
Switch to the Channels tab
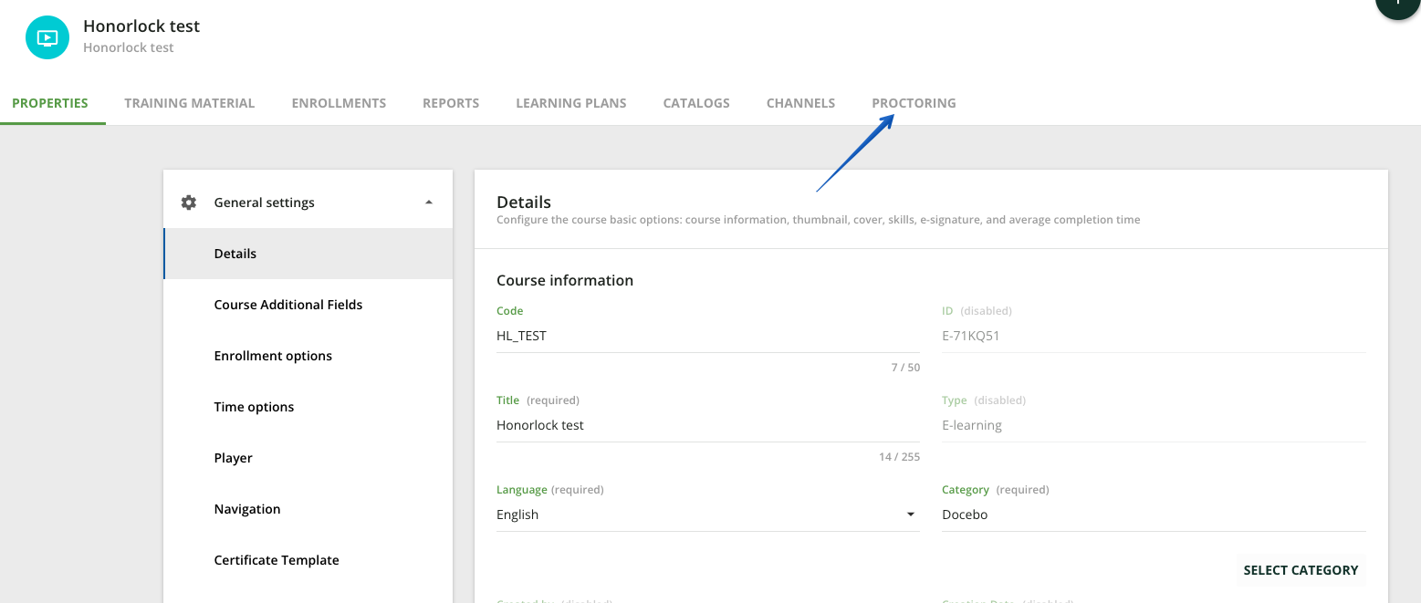coord(800,103)
